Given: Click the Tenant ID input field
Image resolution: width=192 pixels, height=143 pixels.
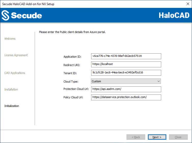Looking at the screenshot, I should tap(126, 73).
